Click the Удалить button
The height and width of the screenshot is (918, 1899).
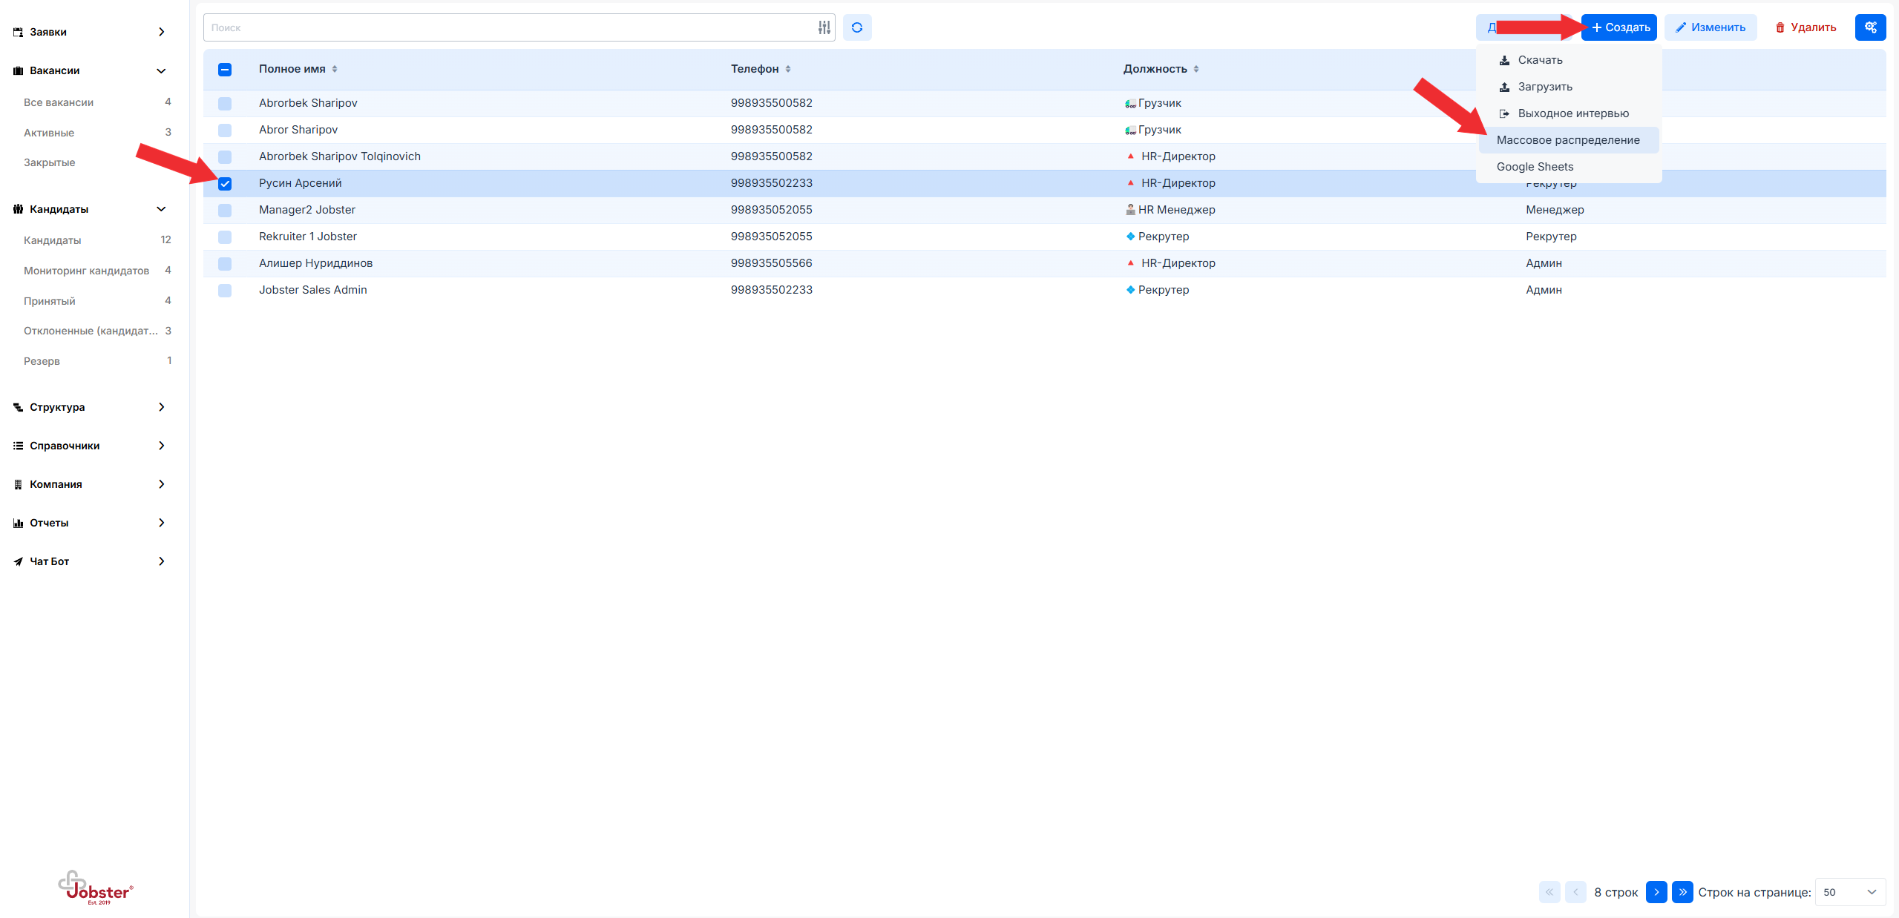pos(1805,27)
